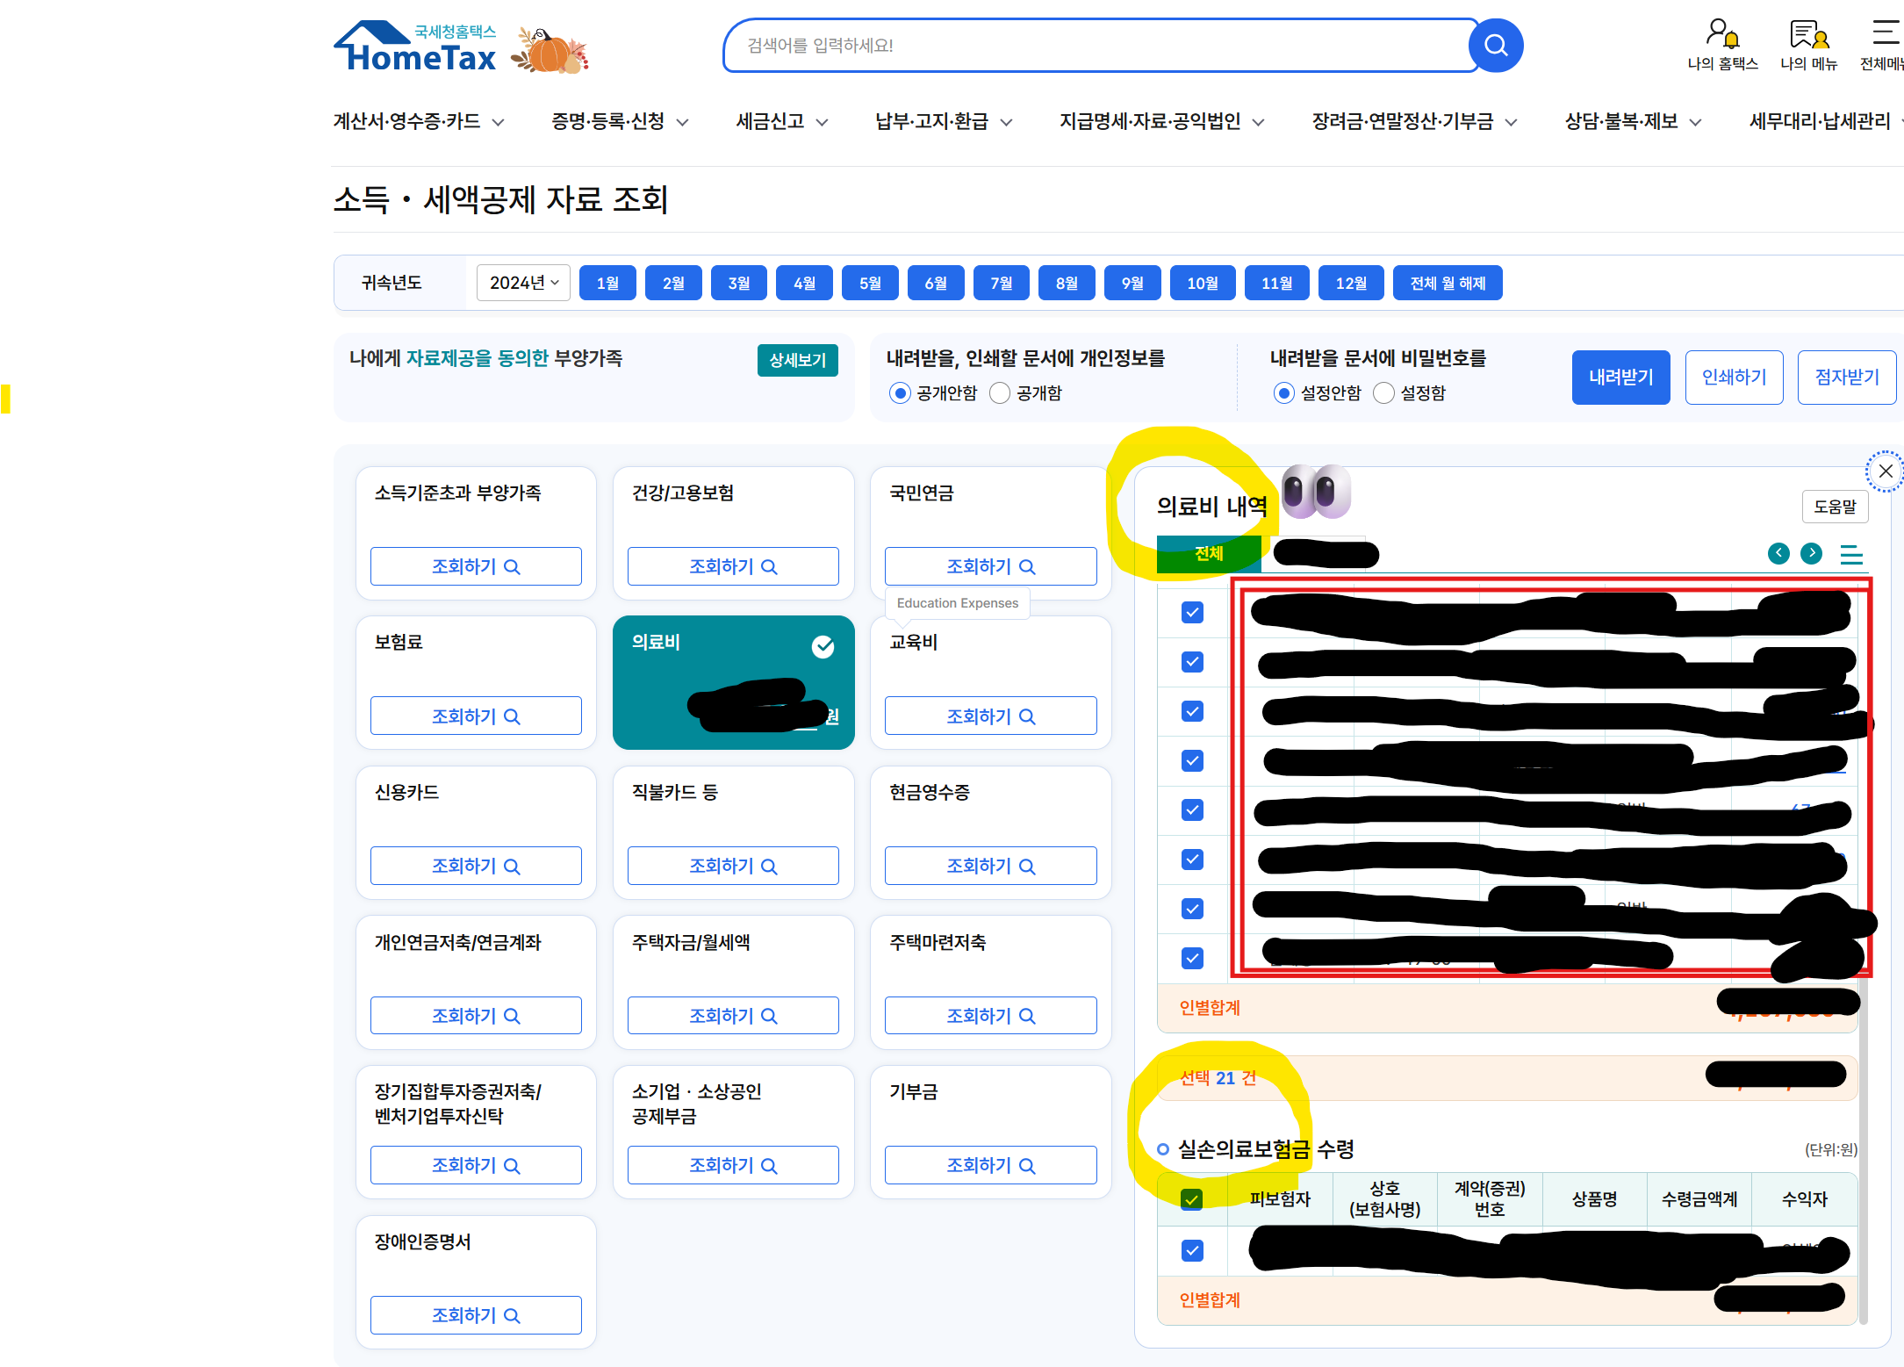Click the 내려받기 download button
The image size is (1904, 1367).
1620,378
